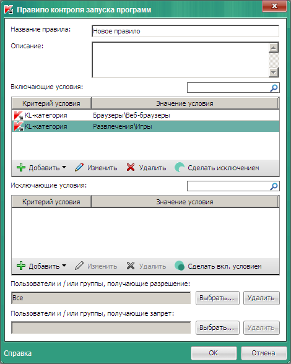Click Выбрать… button for prohibited users
291x364 pixels.
click(217, 328)
